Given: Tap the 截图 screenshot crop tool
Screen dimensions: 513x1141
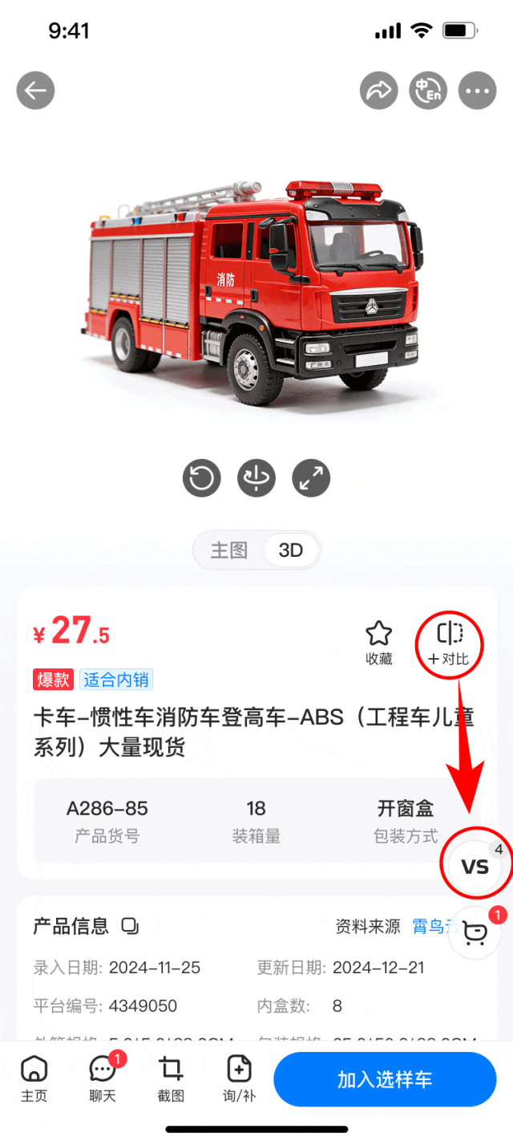Looking at the screenshot, I should pos(171,1078).
